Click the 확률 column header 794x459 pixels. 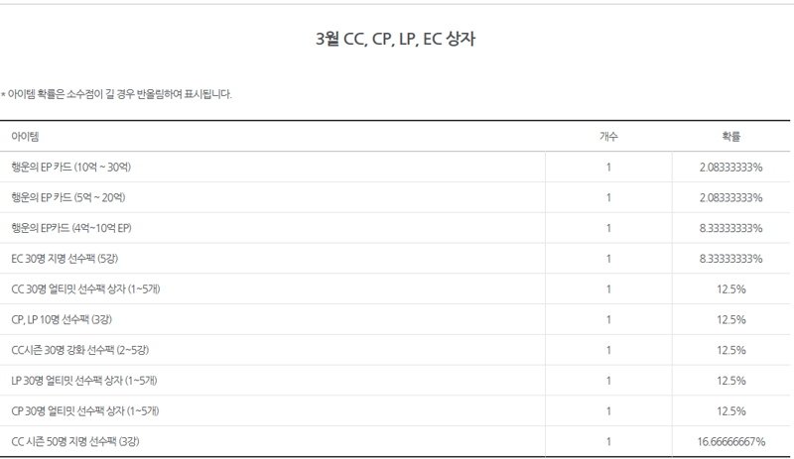(731, 136)
